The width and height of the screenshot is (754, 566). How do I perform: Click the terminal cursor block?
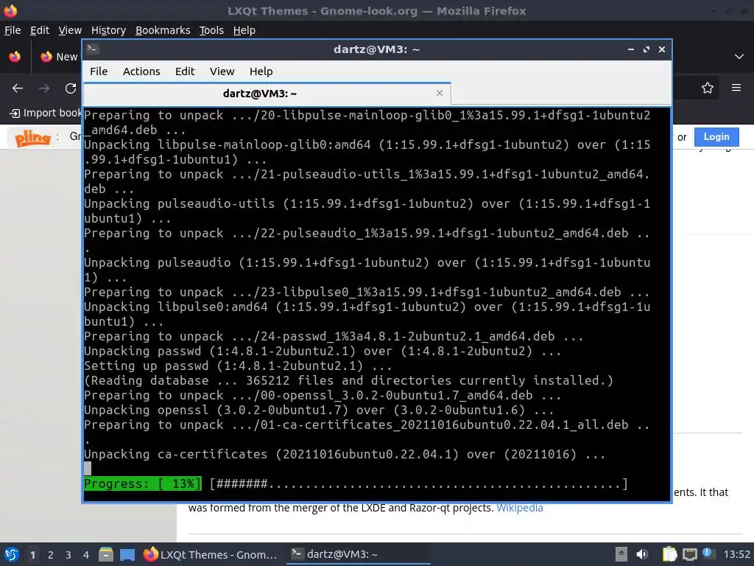tap(88, 468)
